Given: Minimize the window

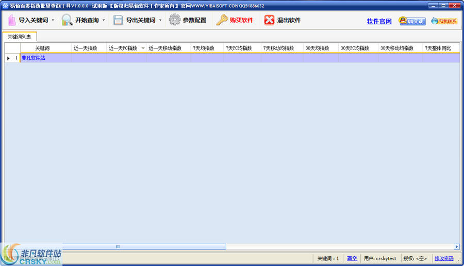Looking at the screenshot, I should [433, 5].
